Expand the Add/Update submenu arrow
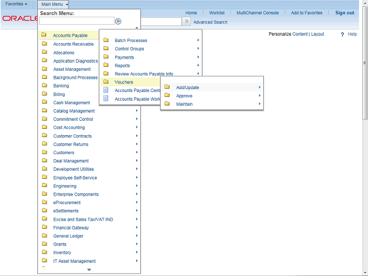Viewport: 368px width, 276px height. click(x=259, y=87)
